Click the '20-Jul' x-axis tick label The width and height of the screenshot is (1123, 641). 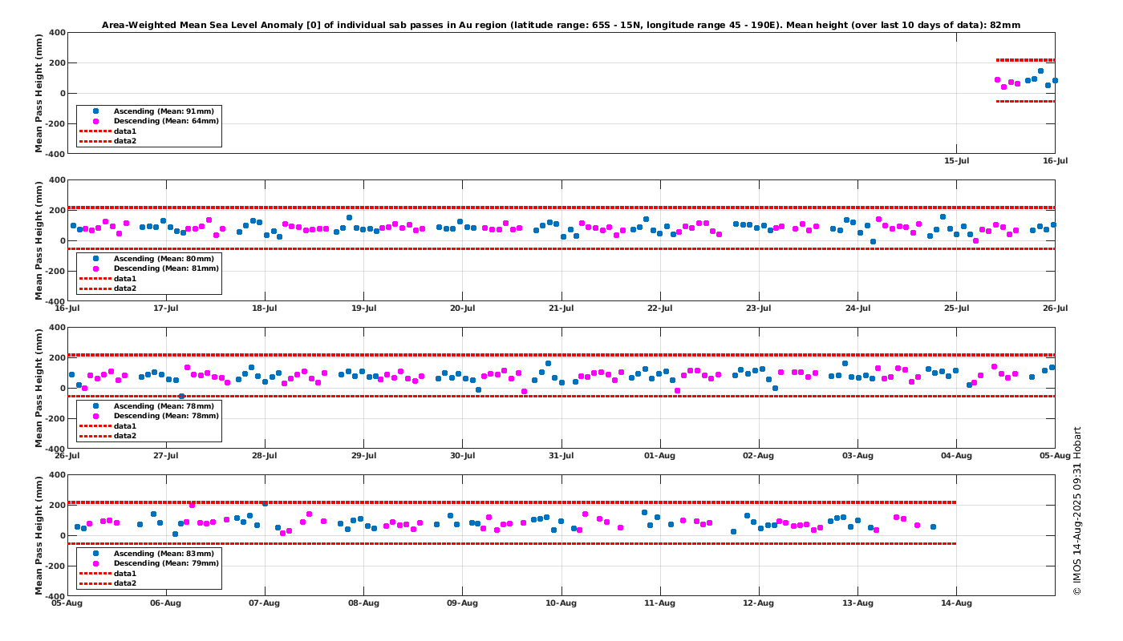pyautogui.click(x=462, y=308)
